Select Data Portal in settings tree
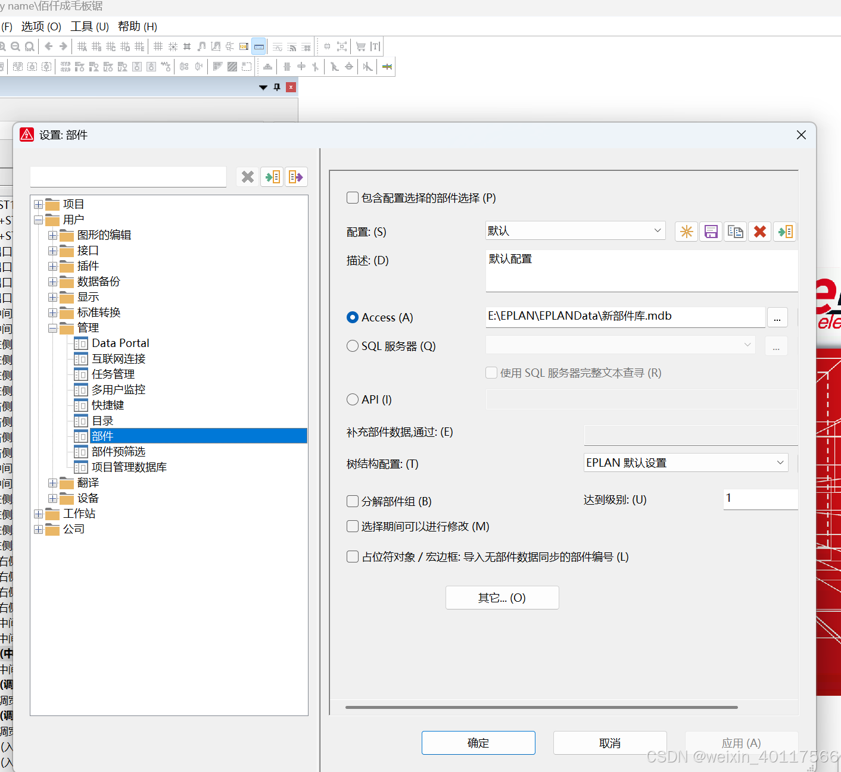Viewport: 841px width, 772px height. pyautogui.click(x=120, y=343)
